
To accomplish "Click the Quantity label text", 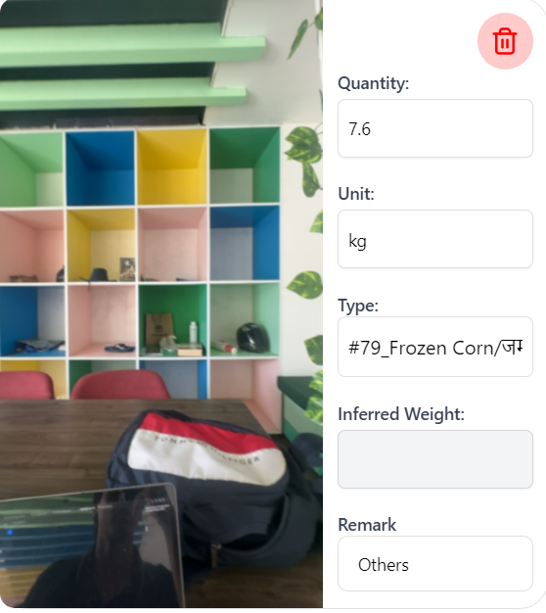I will pyautogui.click(x=374, y=83).
